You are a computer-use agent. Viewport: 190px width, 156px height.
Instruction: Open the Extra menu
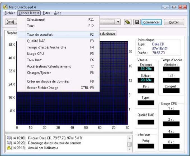click(47, 13)
